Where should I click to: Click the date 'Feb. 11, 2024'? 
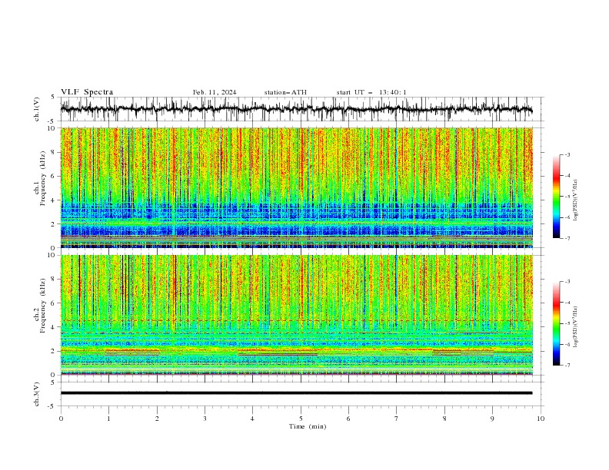pos(215,92)
